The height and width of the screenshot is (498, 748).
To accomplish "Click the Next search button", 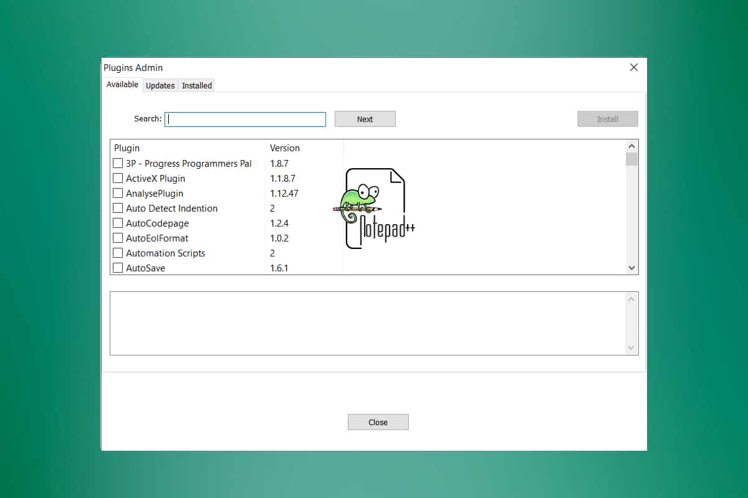I will coord(365,118).
